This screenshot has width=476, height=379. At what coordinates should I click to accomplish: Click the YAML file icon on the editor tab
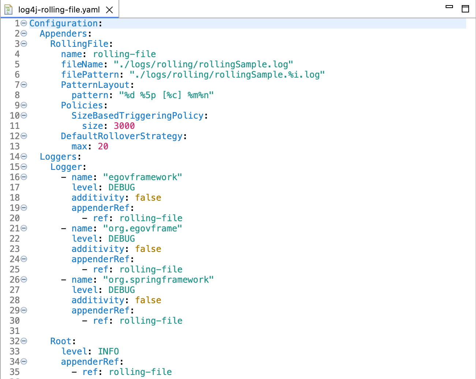tap(8, 10)
